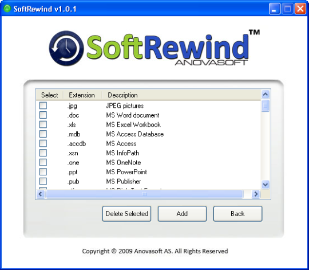Click the 'MS Word document' description
Screen dimensions: 309x270
pos(133,115)
